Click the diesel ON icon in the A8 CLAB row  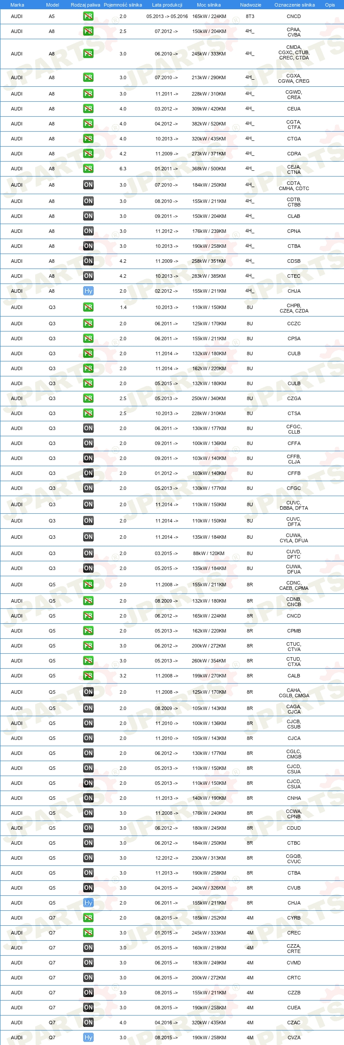(88, 216)
